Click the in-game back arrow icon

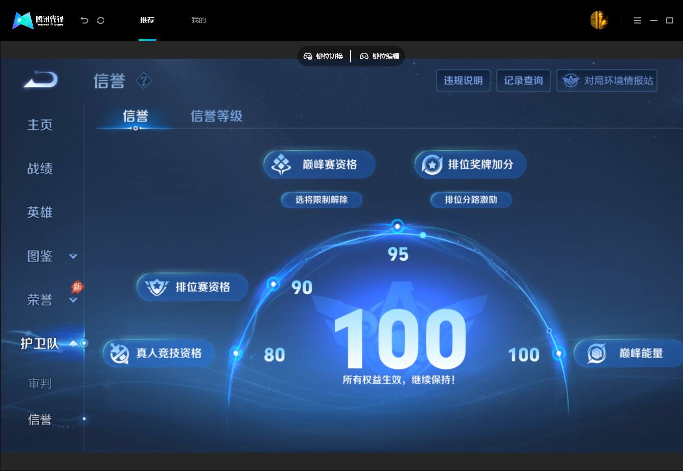[x=40, y=80]
